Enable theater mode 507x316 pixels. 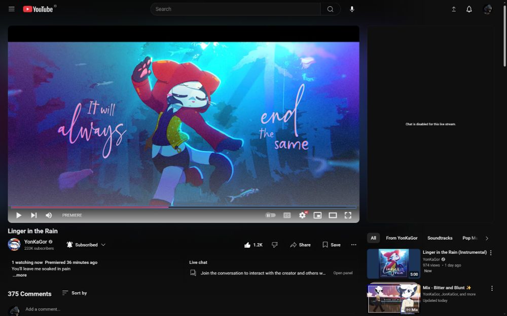coord(333,215)
